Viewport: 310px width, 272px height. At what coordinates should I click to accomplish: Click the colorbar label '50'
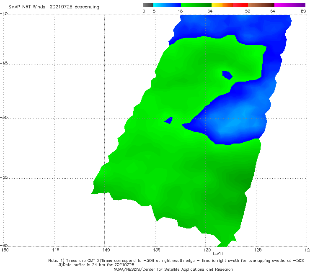pos(248,11)
